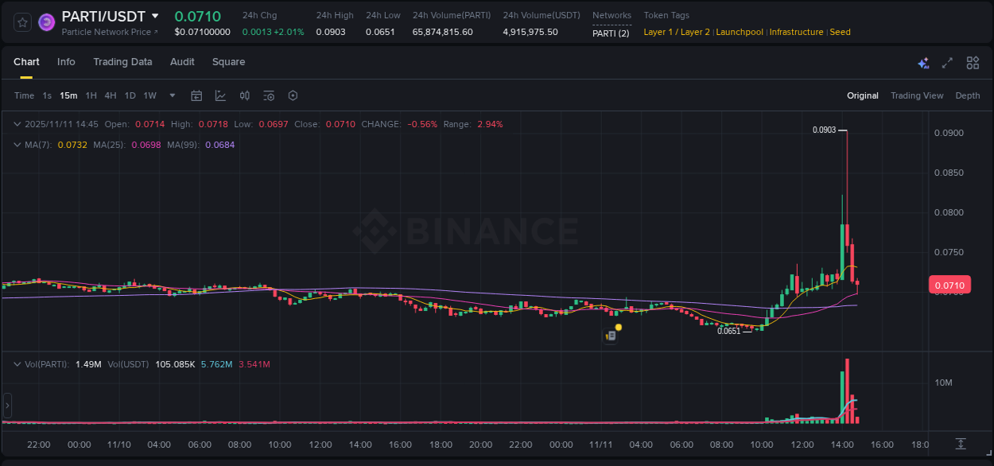Open the chart settings hexagon icon
994x466 pixels.
click(293, 95)
